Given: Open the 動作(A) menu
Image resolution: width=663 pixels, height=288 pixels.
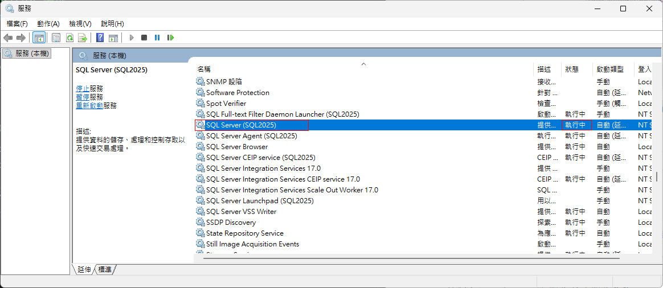Looking at the screenshot, I should [48, 24].
